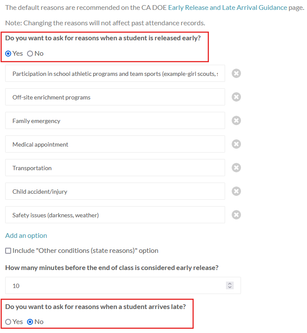The height and width of the screenshot is (333, 307).
Task: Remove the Transportation reason option
Action: pyautogui.click(x=236, y=168)
